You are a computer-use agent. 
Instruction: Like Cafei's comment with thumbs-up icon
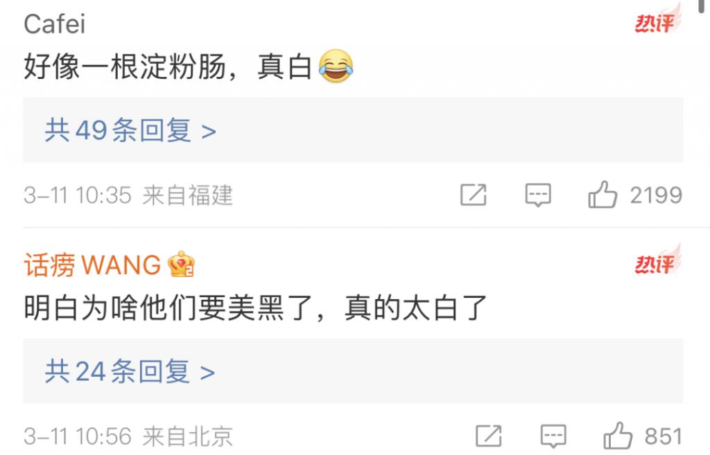click(x=603, y=195)
